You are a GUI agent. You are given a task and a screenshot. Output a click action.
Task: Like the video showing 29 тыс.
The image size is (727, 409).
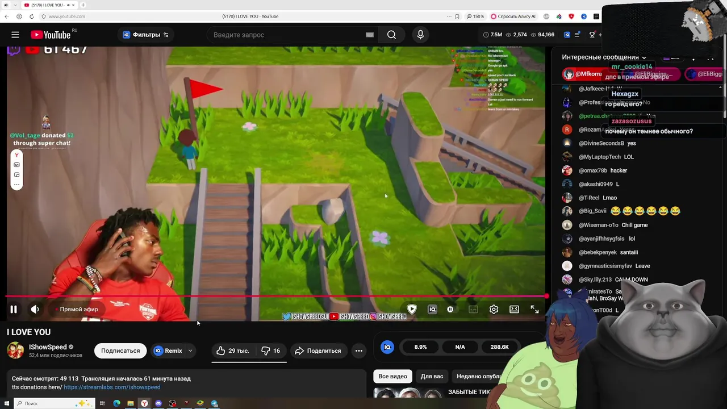pos(233,350)
